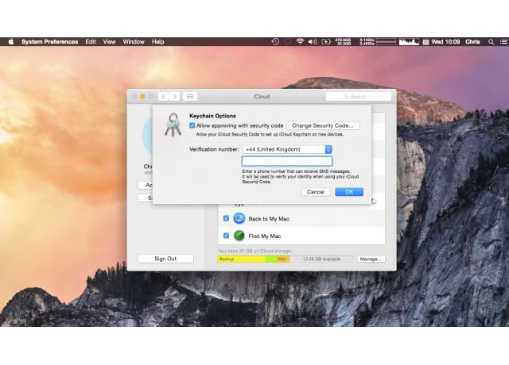Click the yellow Backup storage segment
Image resolution: width=509 pixels, height=365 pixels.
pos(241,259)
